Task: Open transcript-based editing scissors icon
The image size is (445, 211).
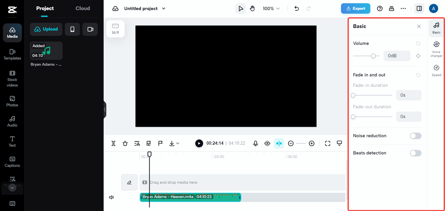Action: coord(137,143)
